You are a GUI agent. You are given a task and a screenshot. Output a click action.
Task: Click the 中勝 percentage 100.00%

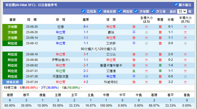(x=106, y=106)
